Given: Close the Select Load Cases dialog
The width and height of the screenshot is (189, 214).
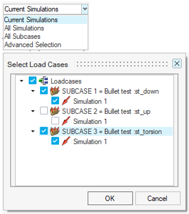Looking at the screenshot, I should 177,64.
